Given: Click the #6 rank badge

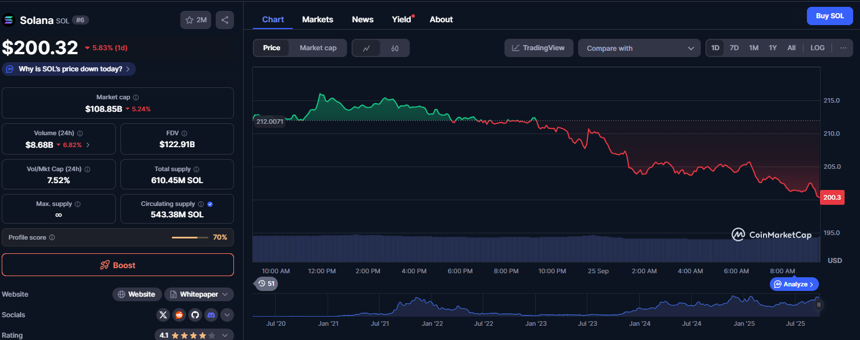Looking at the screenshot, I should point(80,20).
